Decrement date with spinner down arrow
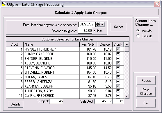162x113 pixels. pos(98,26)
